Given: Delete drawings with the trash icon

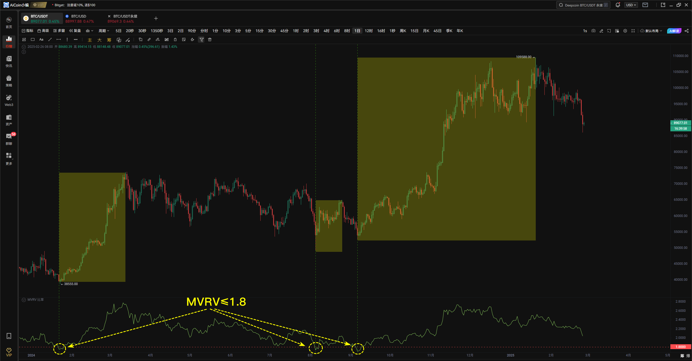Looking at the screenshot, I should (x=210, y=39).
